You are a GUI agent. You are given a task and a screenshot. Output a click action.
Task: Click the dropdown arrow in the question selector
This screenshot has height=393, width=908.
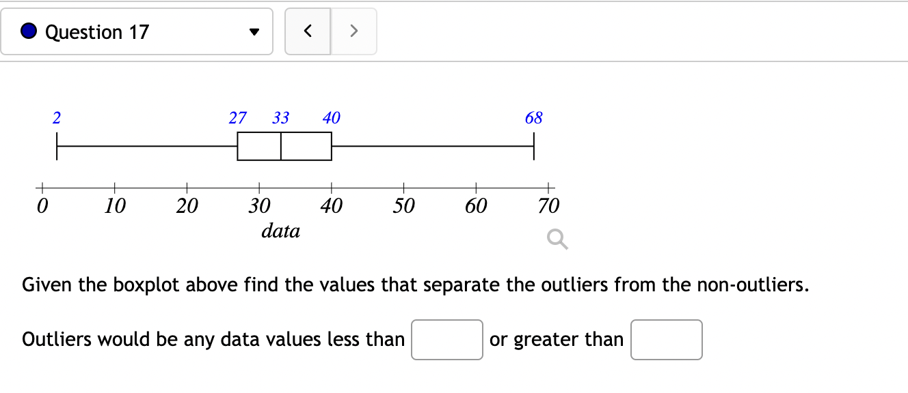coord(254,31)
